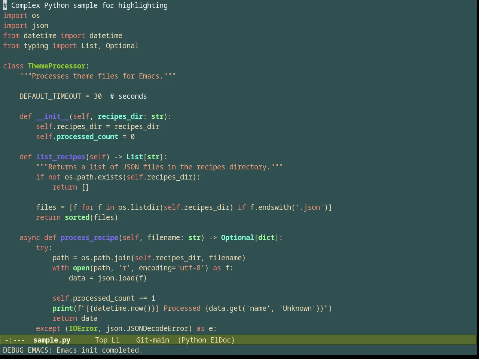Click the 'import json' line
479x359 pixels.
click(x=25, y=25)
